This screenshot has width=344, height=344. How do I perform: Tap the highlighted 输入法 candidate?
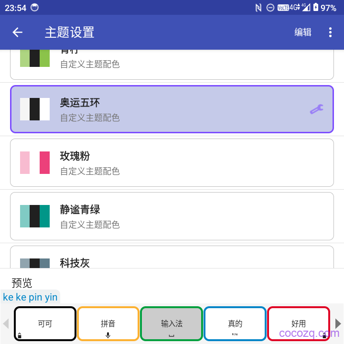pos(172,323)
